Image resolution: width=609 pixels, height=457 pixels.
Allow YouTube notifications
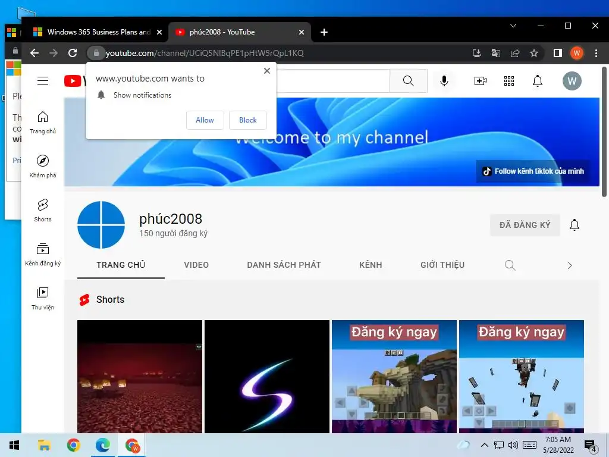(205, 120)
